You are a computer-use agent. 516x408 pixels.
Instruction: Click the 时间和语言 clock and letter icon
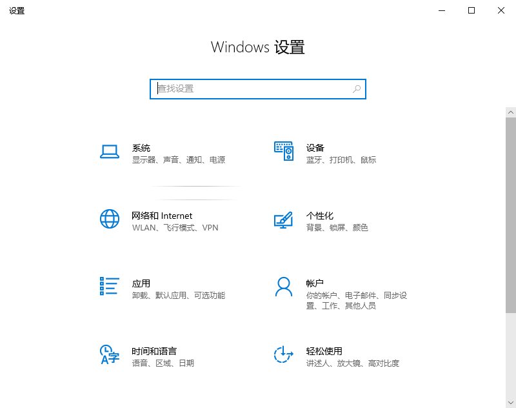[110, 354]
